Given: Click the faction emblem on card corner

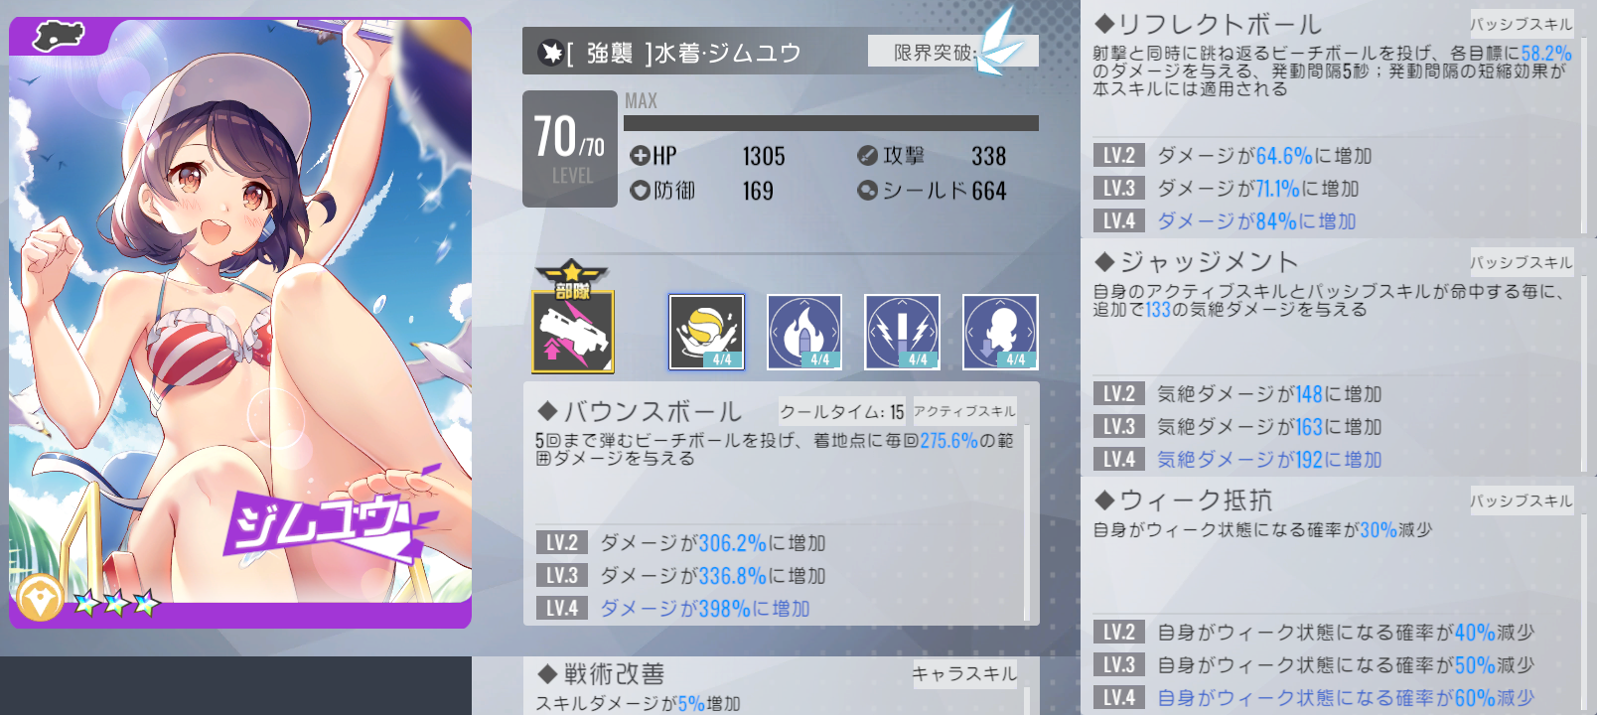Looking at the screenshot, I should tap(59, 36).
